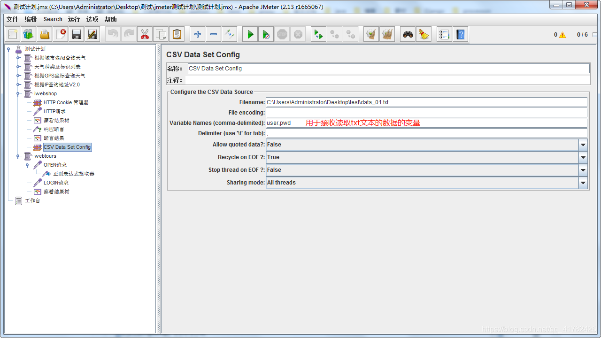Click the Save As toolbar icon
The image size is (601, 338).
click(92, 34)
